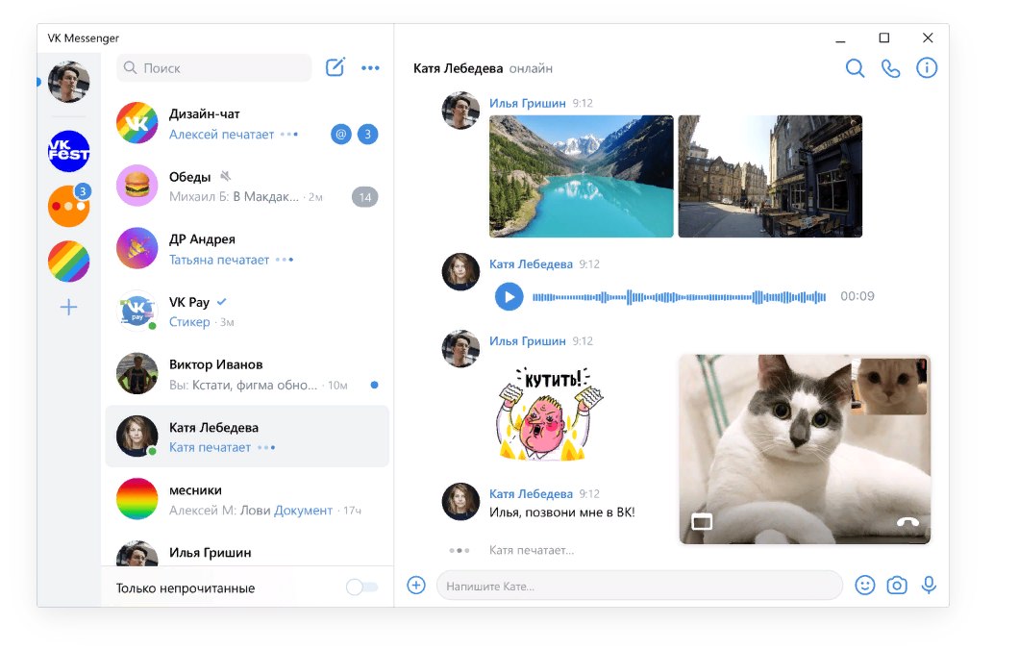This screenshot has height=650, width=1019.
Task: Add a new account with plus icon
Action: tap(69, 307)
